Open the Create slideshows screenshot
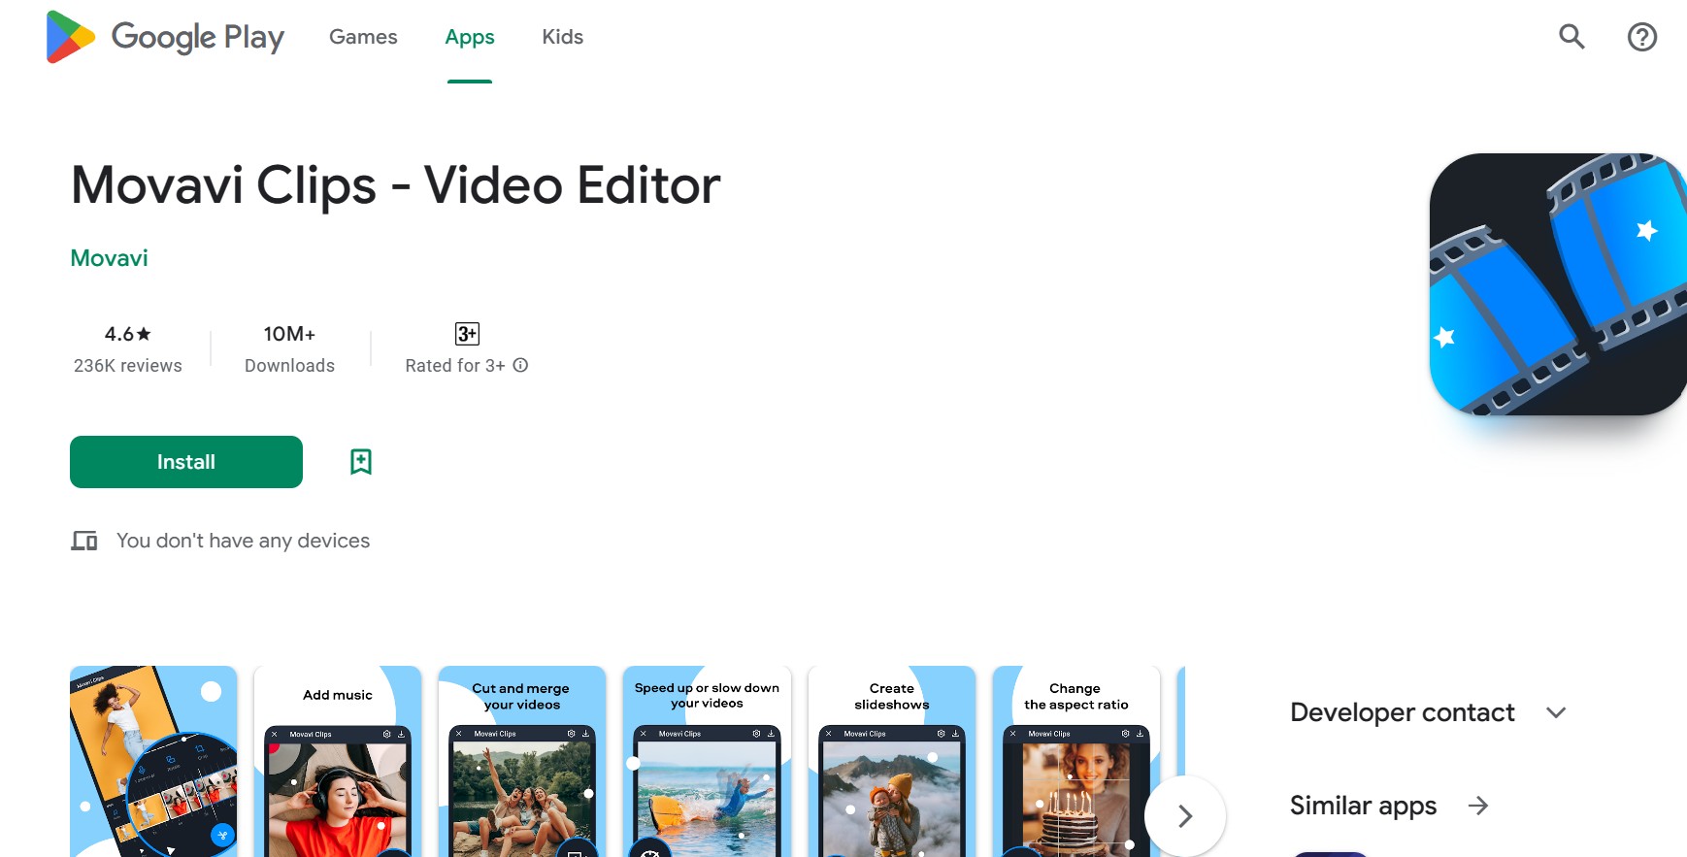 click(892, 762)
